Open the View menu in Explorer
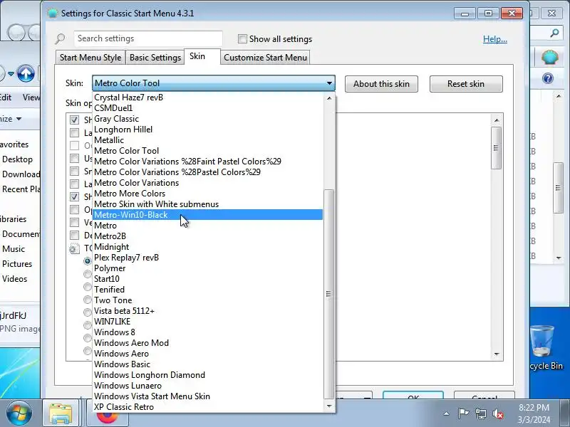Viewport: 570px width, 427px height. tap(31, 97)
